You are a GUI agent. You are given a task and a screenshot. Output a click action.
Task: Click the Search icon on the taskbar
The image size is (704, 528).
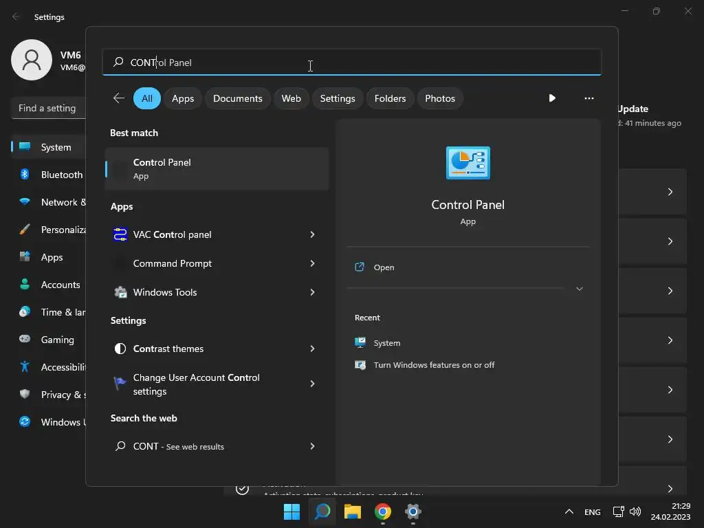tap(322, 511)
